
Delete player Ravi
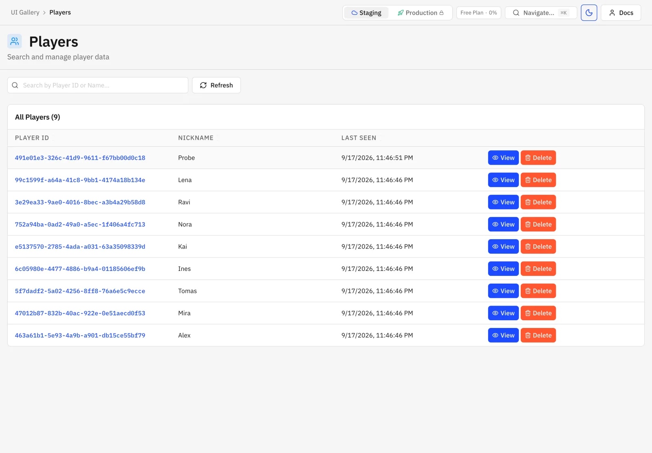(538, 202)
